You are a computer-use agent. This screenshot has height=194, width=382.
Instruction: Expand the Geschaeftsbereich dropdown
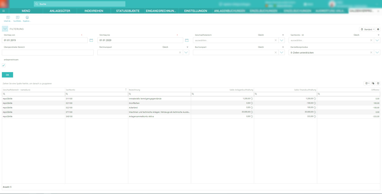coord(282,40)
